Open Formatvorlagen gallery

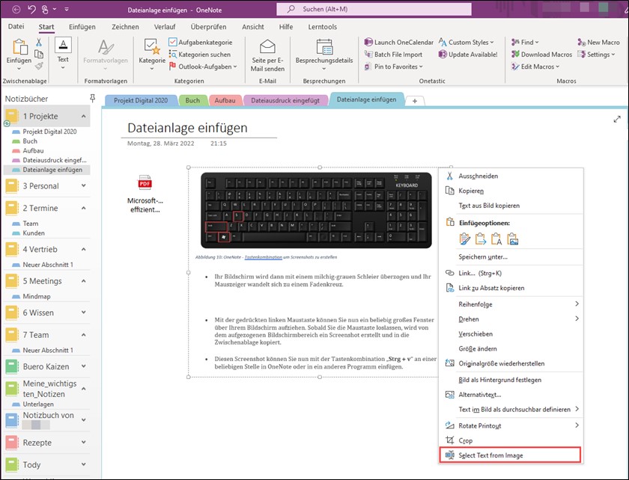106,55
